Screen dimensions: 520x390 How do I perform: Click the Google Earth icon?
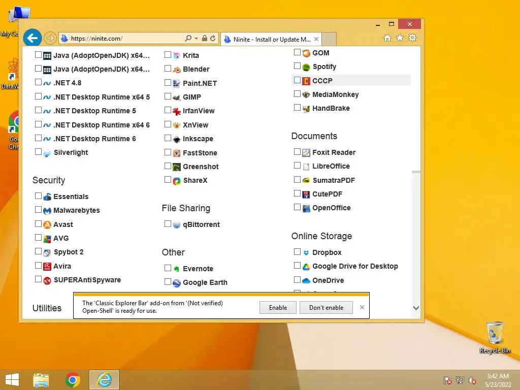pos(177,283)
